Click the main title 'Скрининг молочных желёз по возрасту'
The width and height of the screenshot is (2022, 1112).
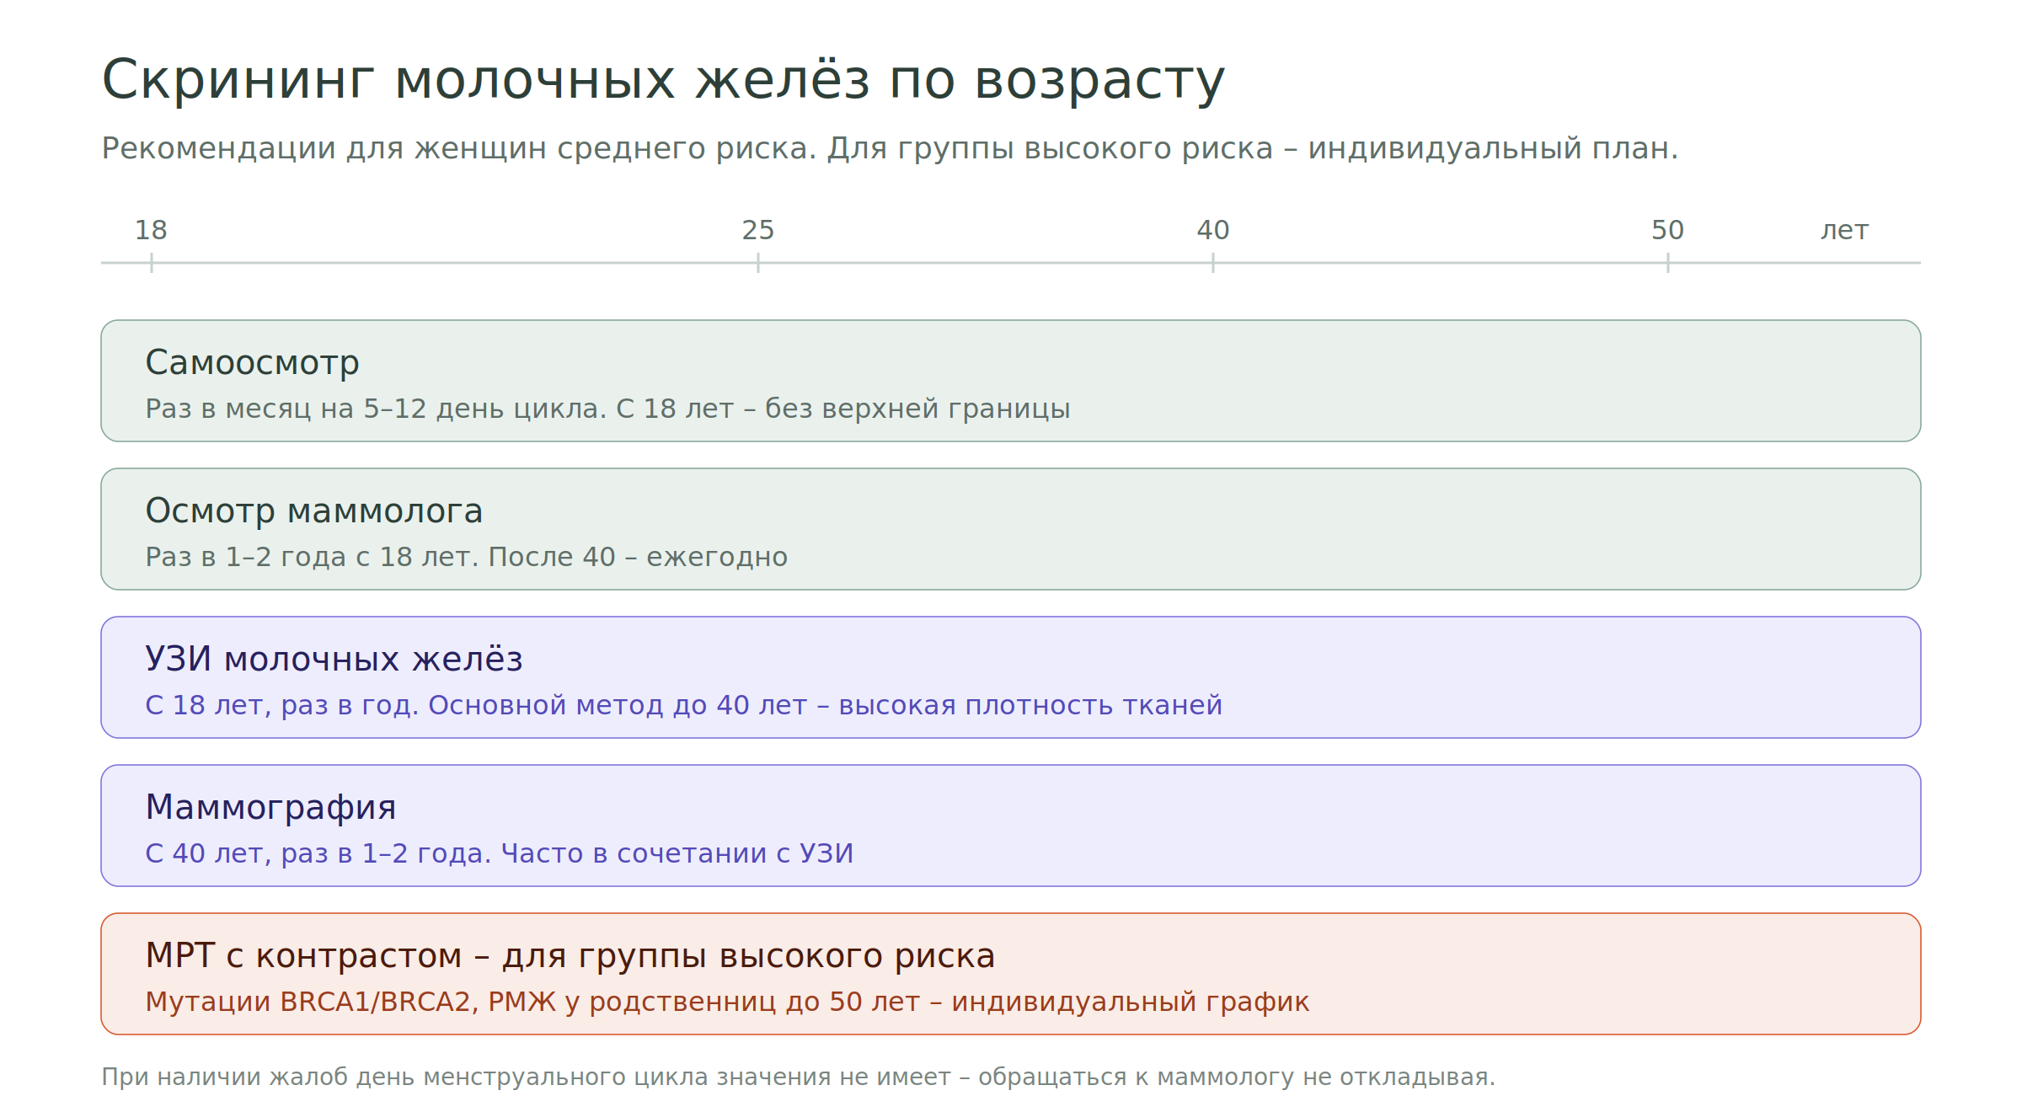pyautogui.click(x=663, y=82)
